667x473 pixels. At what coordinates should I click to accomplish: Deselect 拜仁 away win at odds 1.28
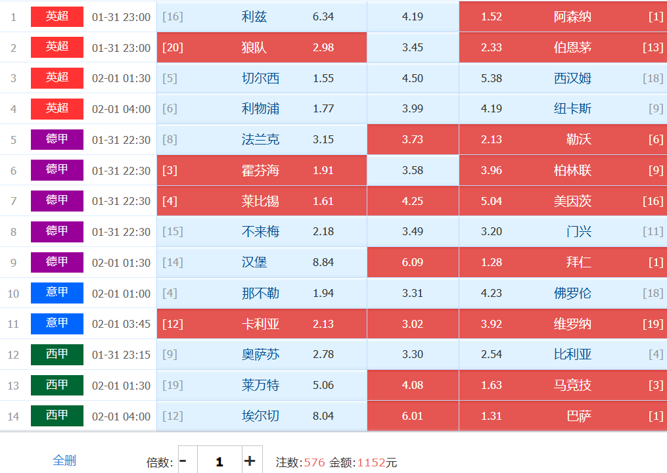563,262
